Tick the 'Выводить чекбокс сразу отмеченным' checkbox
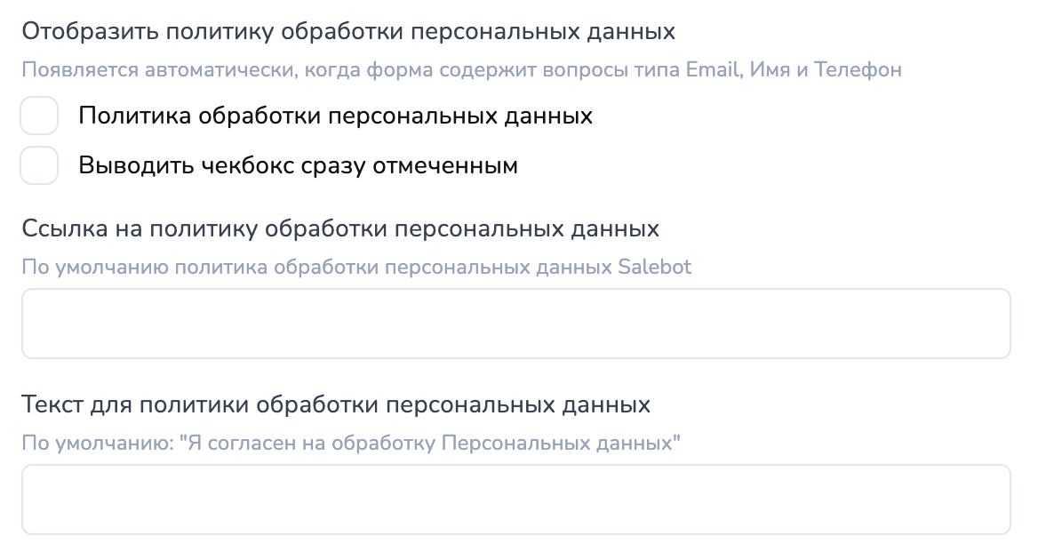1038x560 pixels. (39, 165)
